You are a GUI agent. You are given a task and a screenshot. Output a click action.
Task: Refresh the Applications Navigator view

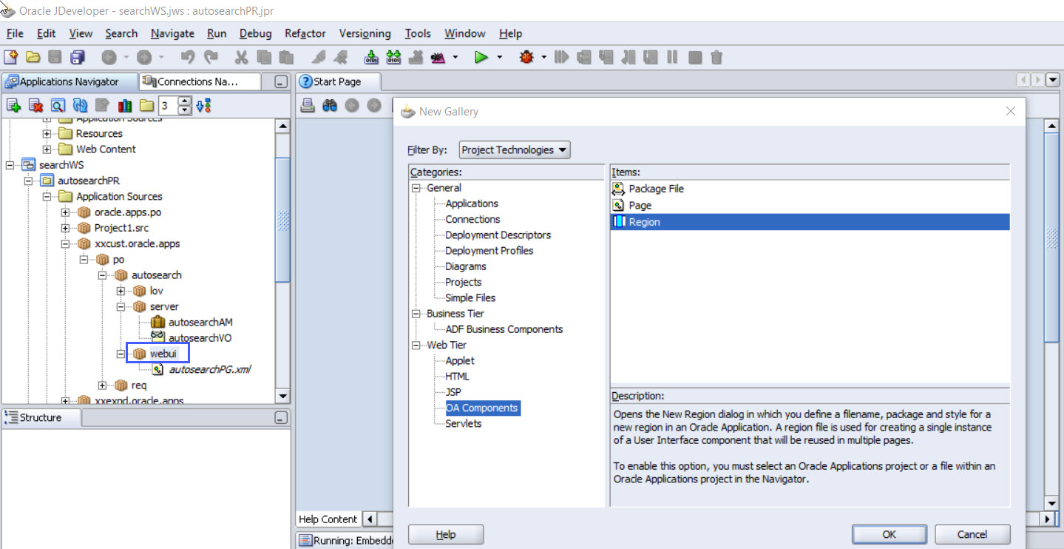[80, 105]
